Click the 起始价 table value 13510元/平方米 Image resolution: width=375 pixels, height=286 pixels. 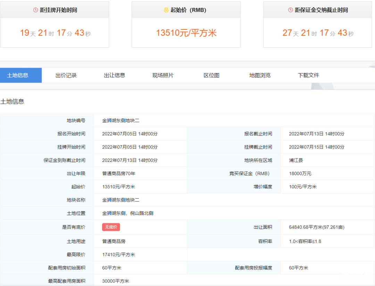(119, 187)
